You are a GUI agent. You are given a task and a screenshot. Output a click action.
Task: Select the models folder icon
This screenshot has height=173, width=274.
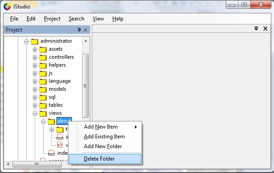pos(43,89)
